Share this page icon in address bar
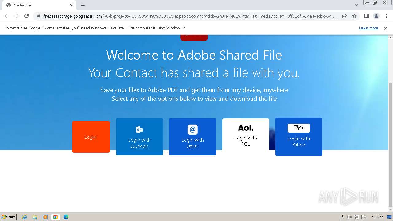This screenshot has width=393, height=221. click(x=344, y=16)
